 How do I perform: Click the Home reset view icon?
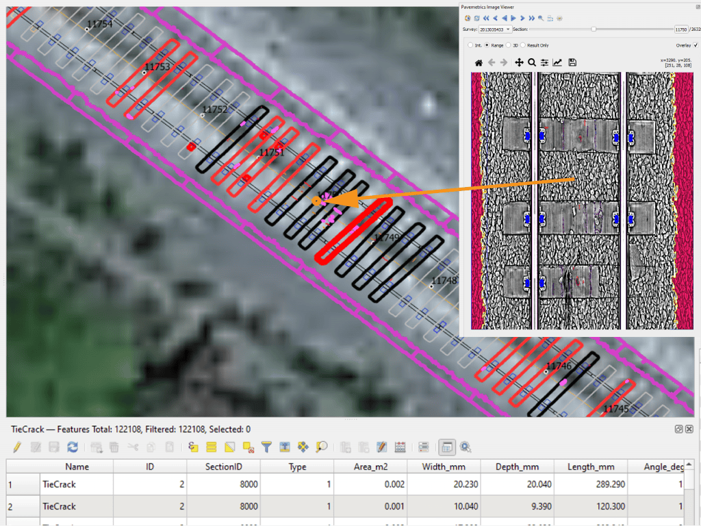coord(479,62)
